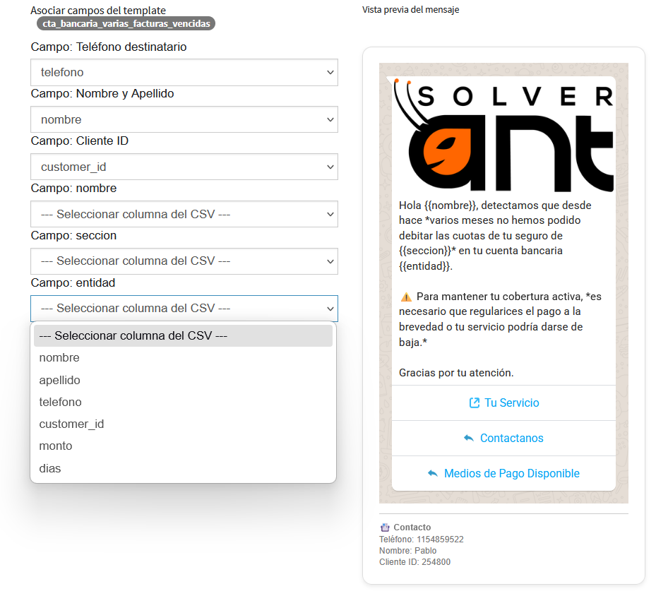Click the Solver Ant logo image

pyautogui.click(x=503, y=135)
